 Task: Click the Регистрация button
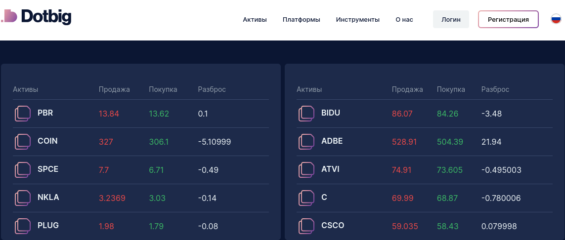pos(508,20)
